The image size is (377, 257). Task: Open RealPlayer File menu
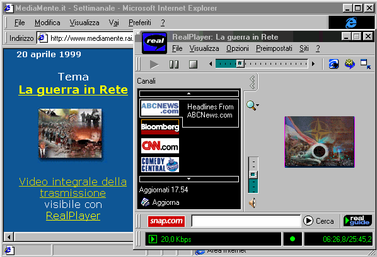[177, 48]
